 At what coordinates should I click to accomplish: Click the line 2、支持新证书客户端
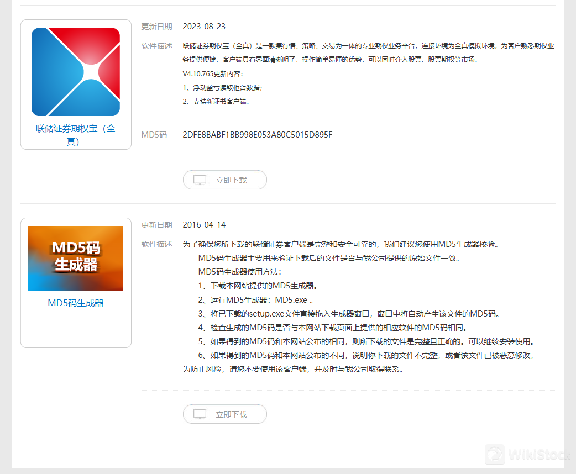pos(216,102)
